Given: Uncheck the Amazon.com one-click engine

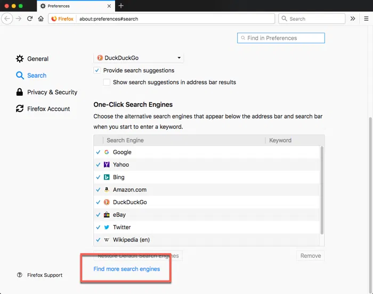Looking at the screenshot, I should point(98,190).
